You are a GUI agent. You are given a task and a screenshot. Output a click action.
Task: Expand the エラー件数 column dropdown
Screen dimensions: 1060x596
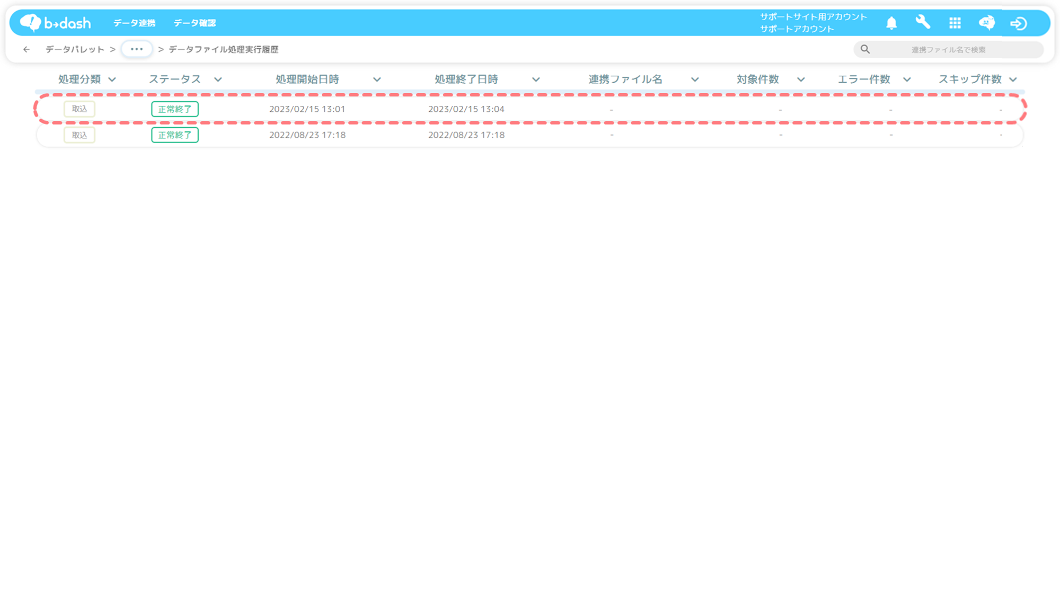[907, 79]
